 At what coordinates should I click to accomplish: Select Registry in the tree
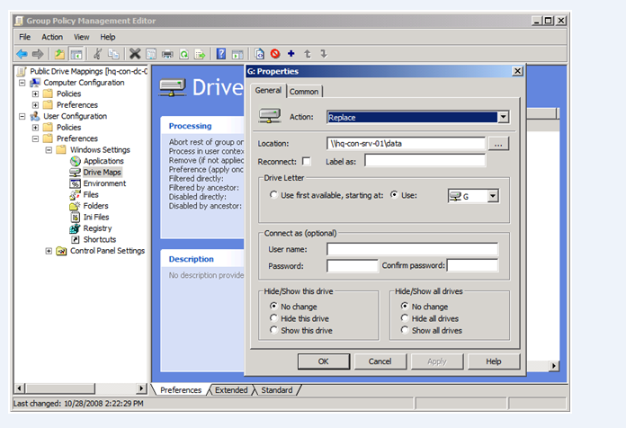97,228
